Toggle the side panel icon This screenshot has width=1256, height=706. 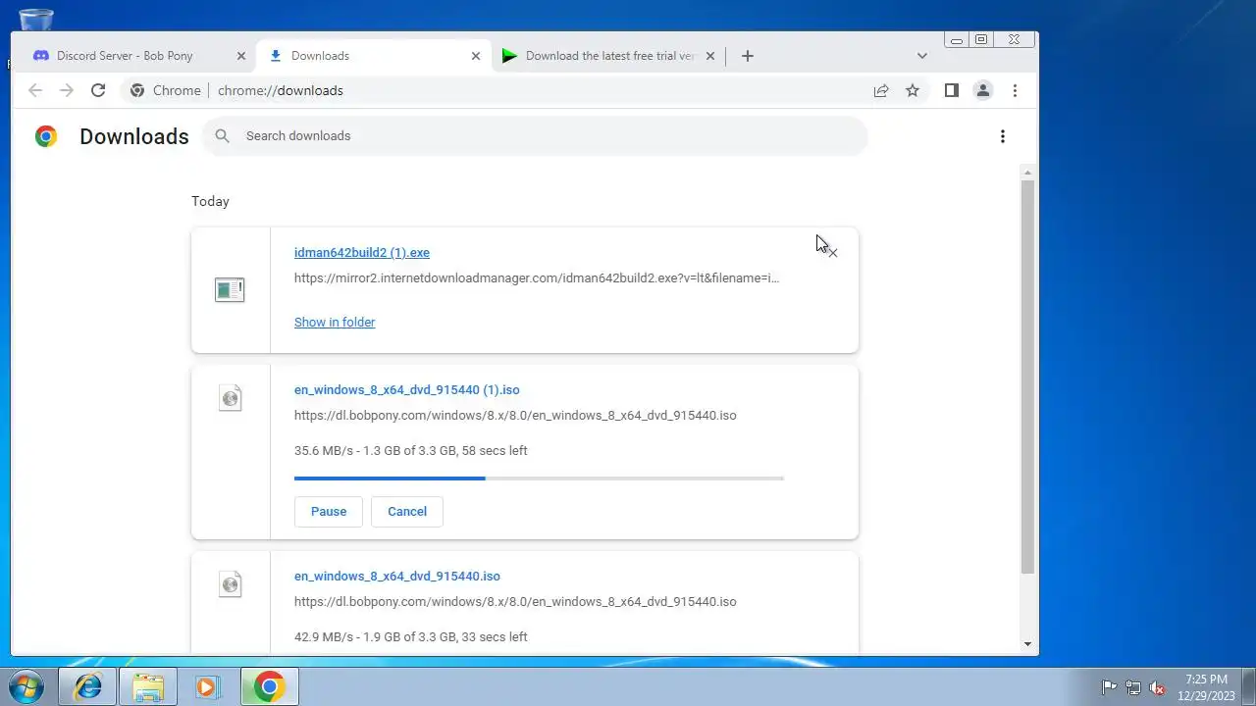(951, 90)
